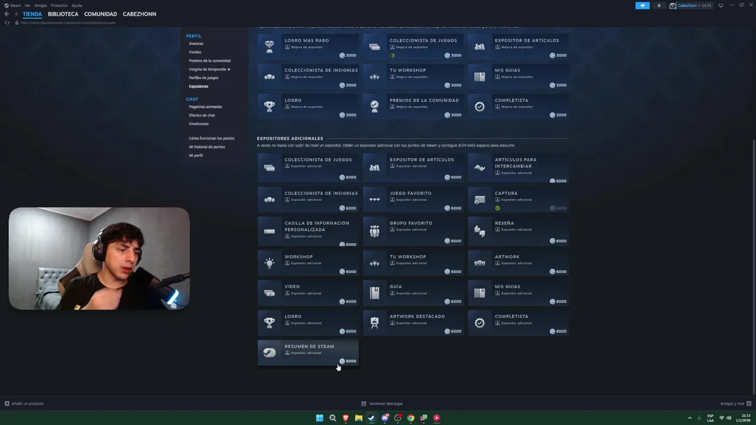The width and height of the screenshot is (756, 425).
Task: Select the Artwork destacado showcase icon
Action: pos(374,323)
